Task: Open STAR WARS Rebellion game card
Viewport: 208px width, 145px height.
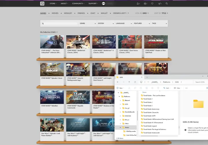Action: click(52, 102)
